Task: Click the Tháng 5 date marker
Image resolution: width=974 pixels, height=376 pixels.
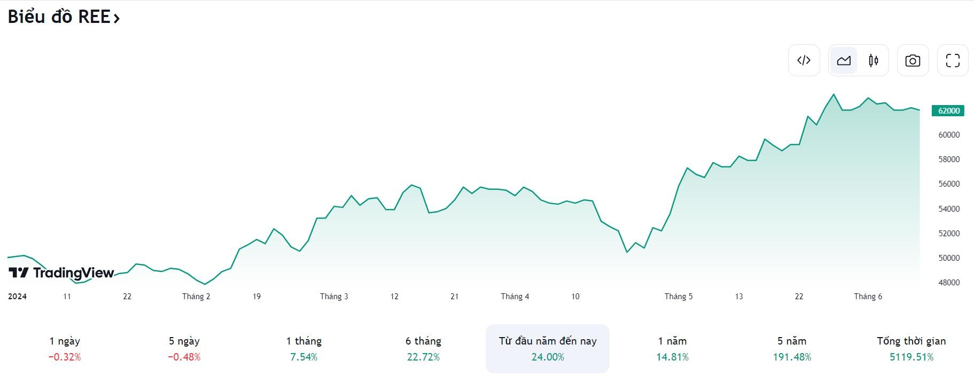Action: point(679,297)
